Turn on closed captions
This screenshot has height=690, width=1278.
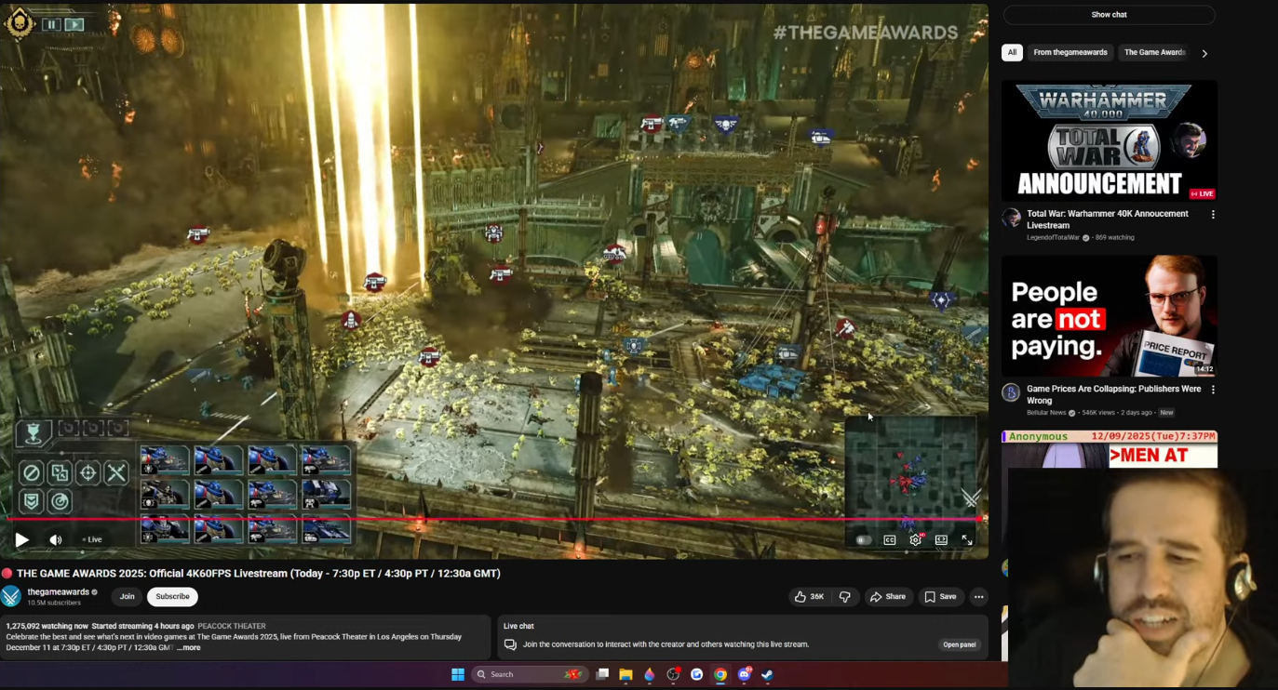click(x=890, y=540)
